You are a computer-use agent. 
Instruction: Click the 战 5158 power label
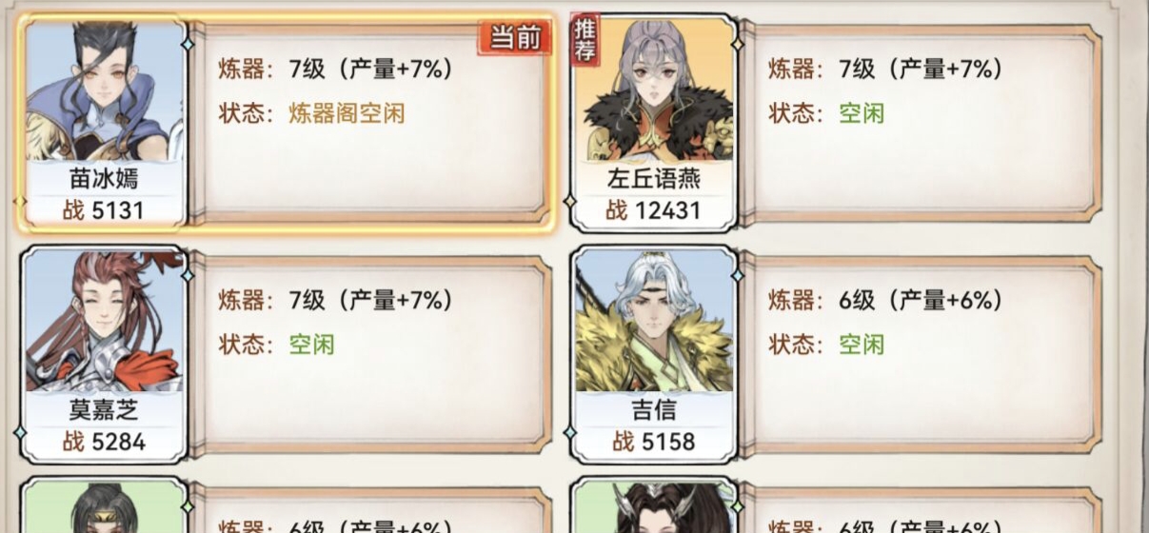pyautogui.click(x=653, y=442)
